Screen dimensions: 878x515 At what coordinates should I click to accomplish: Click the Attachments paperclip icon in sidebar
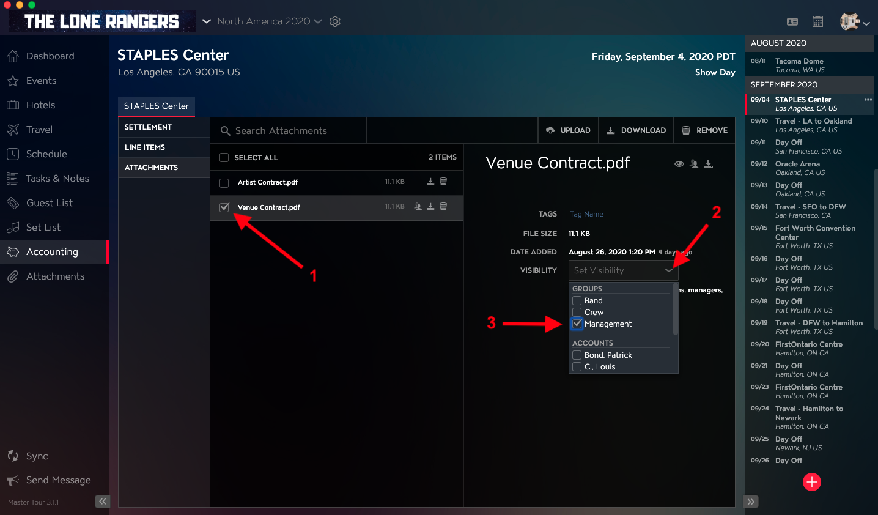[13, 276]
